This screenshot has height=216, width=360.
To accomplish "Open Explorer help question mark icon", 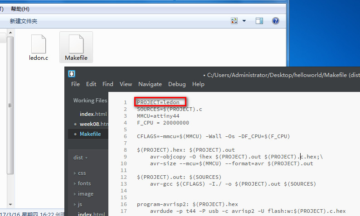I will click(x=276, y=21).
